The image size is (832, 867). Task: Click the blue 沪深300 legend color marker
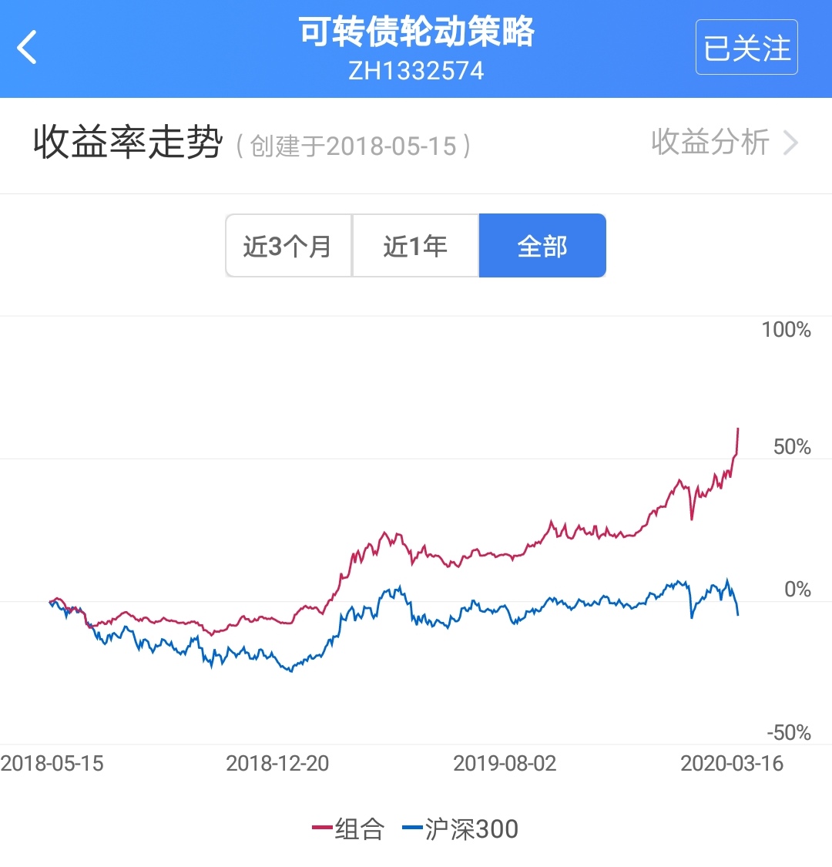412,828
